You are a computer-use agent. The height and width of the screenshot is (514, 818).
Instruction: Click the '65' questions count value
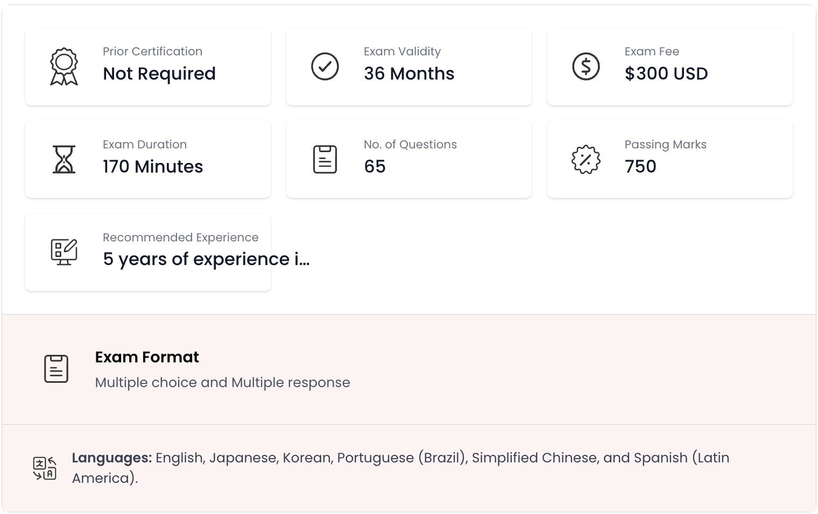click(375, 167)
